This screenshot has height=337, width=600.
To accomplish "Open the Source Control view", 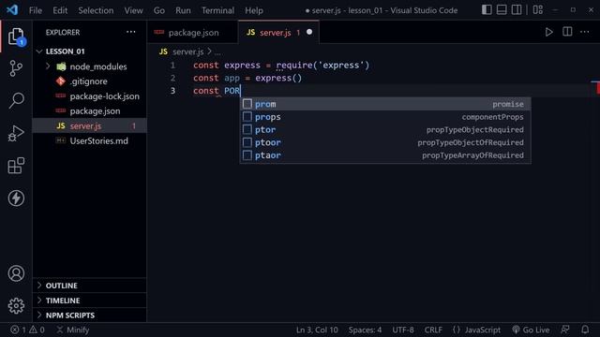I will click(16, 68).
